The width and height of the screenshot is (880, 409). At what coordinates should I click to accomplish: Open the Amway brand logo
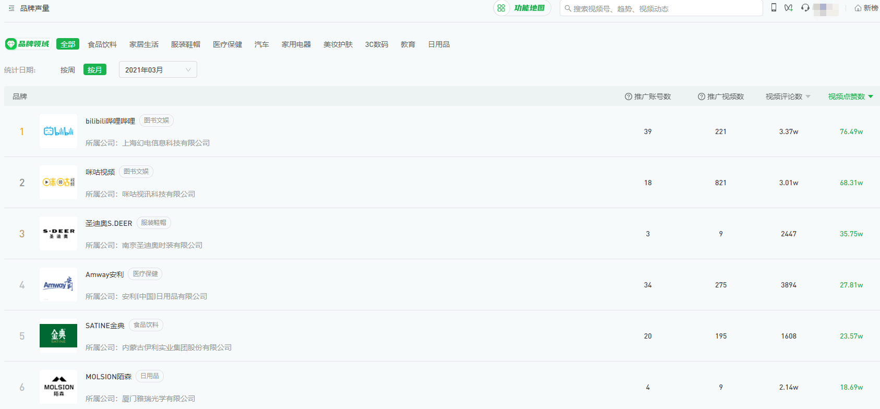pyautogui.click(x=58, y=285)
